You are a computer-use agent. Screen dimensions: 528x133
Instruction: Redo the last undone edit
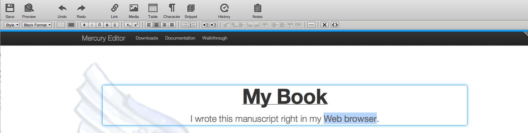[x=81, y=8]
